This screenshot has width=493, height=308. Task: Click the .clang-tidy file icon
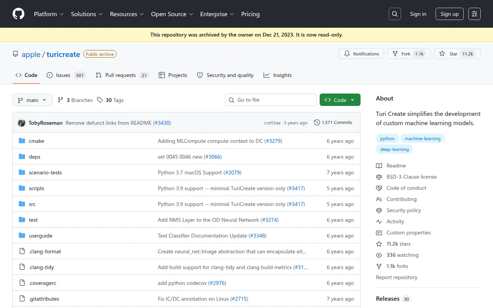22,267
